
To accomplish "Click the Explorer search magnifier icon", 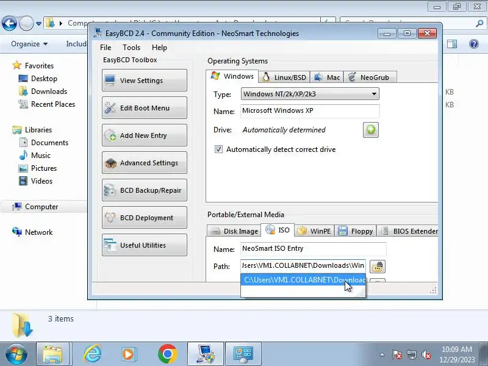I will pyautogui.click(x=479, y=23).
